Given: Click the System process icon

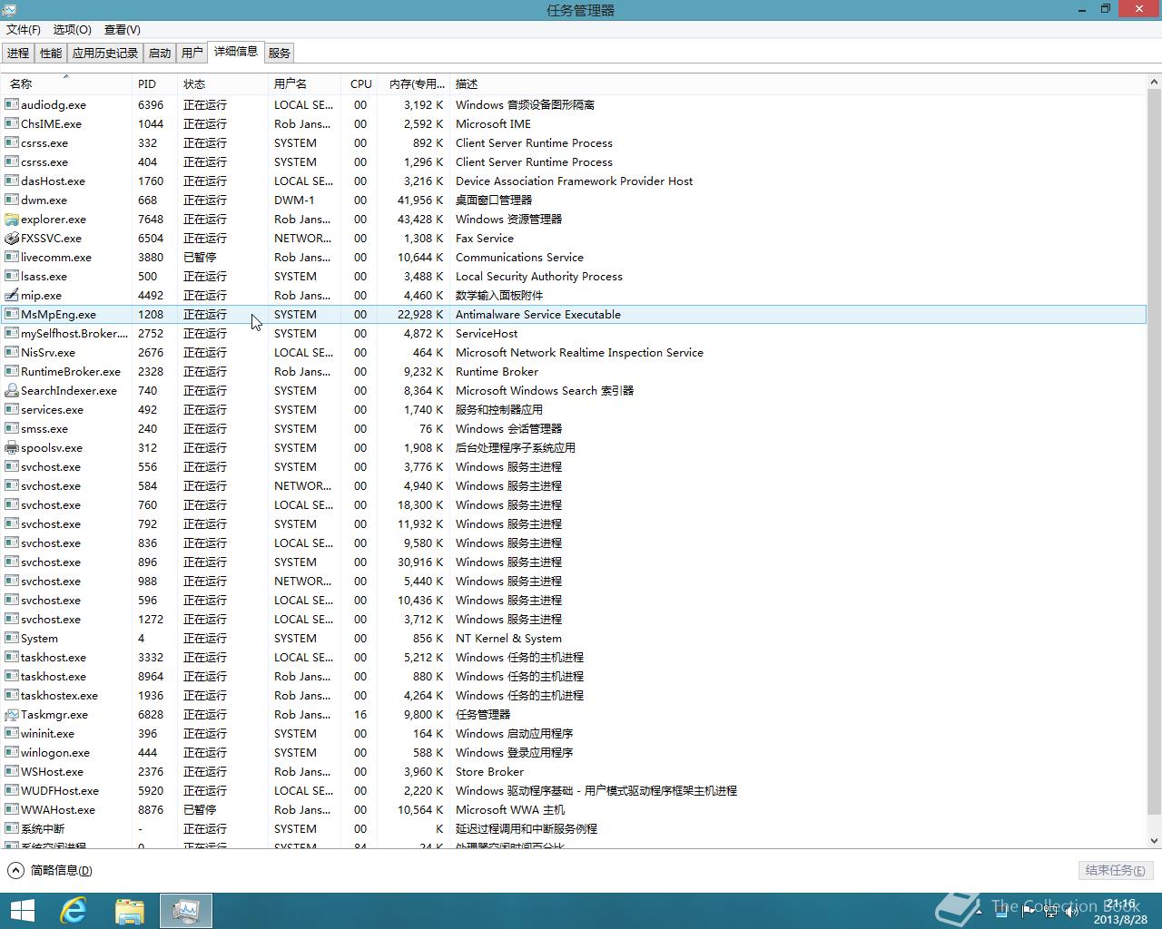Looking at the screenshot, I should (x=12, y=638).
